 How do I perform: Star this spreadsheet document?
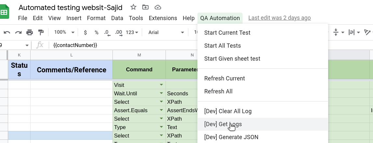(x=133, y=7)
